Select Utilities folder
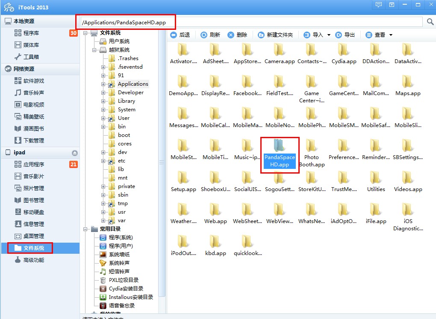The height and width of the screenshot is (319, 436). click(376, 182)
